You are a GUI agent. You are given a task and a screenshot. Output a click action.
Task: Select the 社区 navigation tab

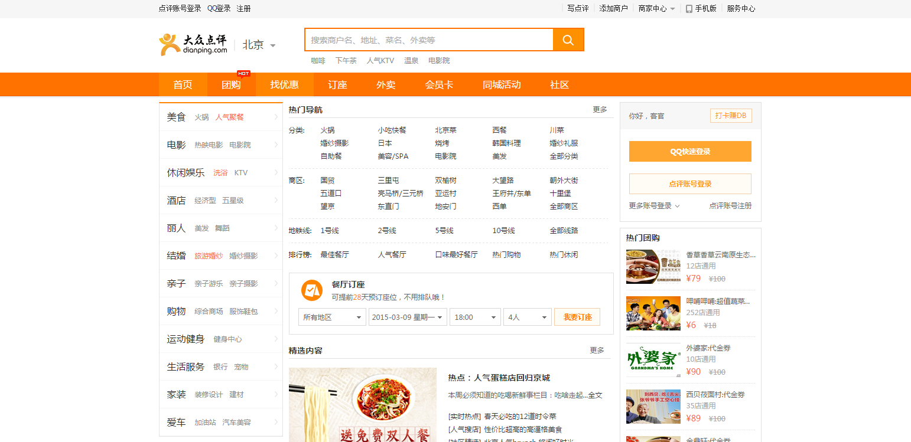[x=559, y=84]
